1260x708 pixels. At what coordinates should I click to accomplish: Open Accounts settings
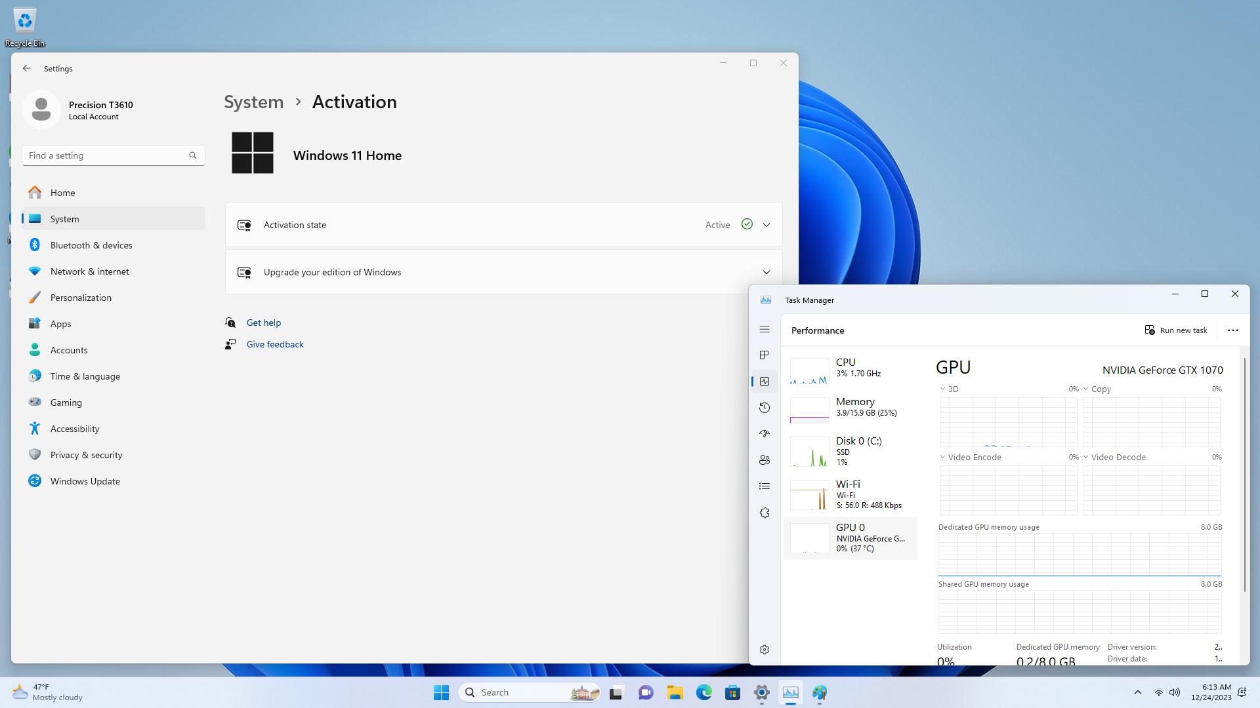(x=114, y=350)
